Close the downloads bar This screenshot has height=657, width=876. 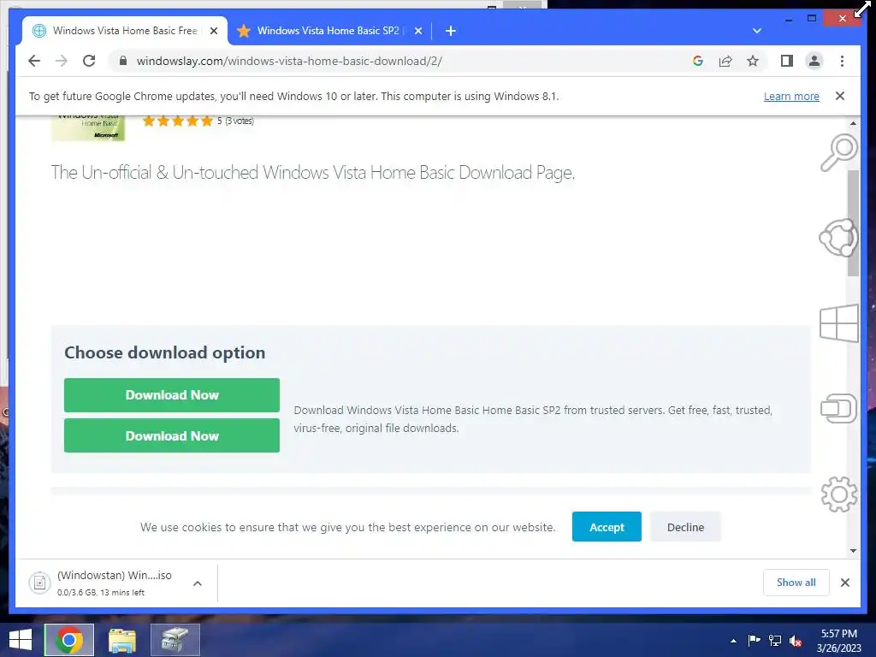(x=844, y=583)
